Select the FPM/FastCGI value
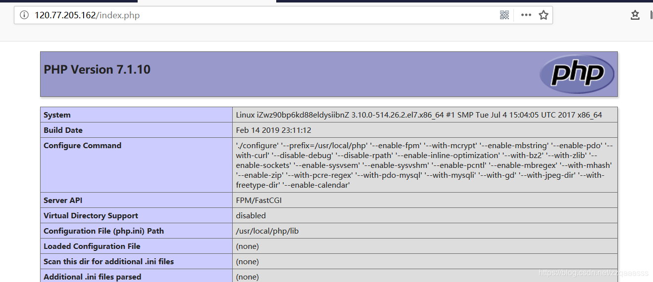Viewport: 653px width, 282px height. pos(259,201)
